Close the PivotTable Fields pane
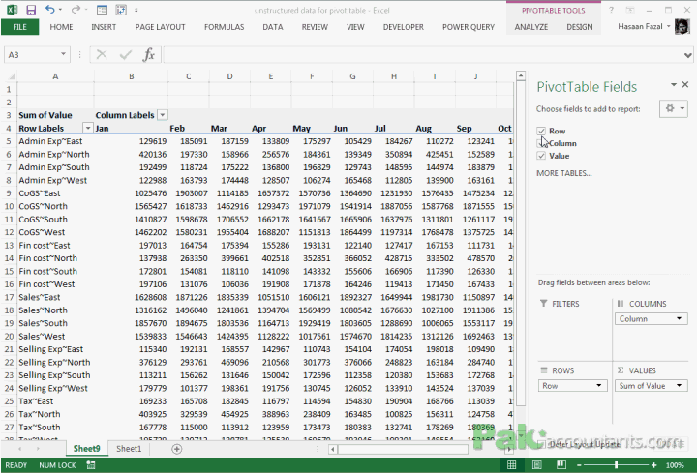This screenshot has width=697, height=473. (685, 84)
